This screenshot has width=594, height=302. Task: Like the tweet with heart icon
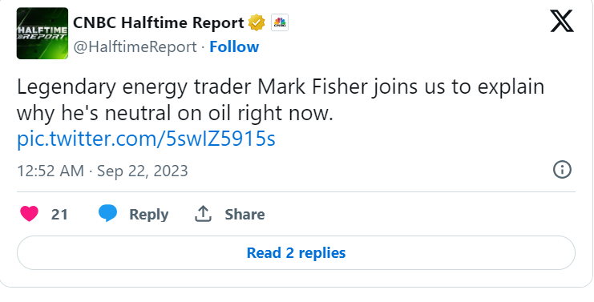click(x=29, y=214)
